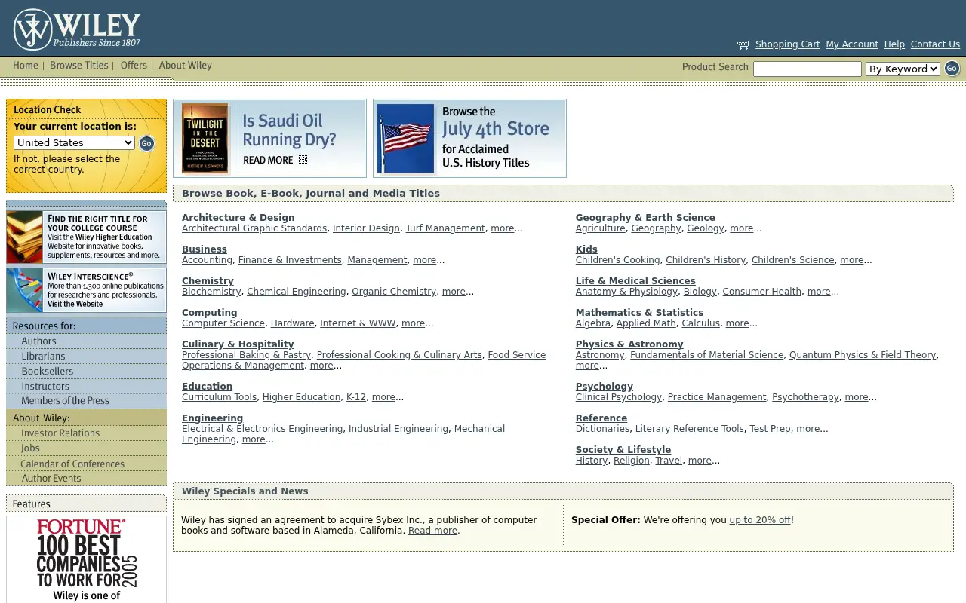
Task: Click the Fortune 100 Best Companies image
Action: pyautogui.click(x=86, y=559)
